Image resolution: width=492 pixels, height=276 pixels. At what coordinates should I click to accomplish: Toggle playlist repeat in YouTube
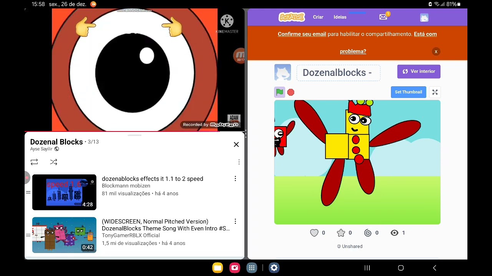(x=34, y=162)
